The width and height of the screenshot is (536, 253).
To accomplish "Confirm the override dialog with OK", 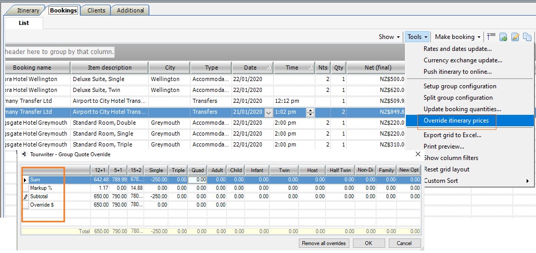I will pos(368,243).
